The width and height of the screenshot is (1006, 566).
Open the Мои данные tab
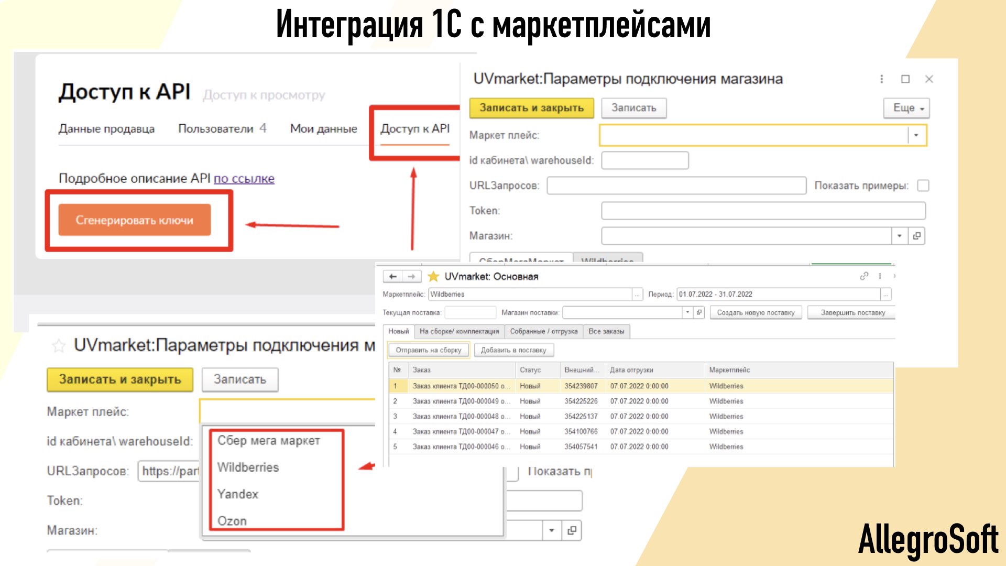coord(323,128)
